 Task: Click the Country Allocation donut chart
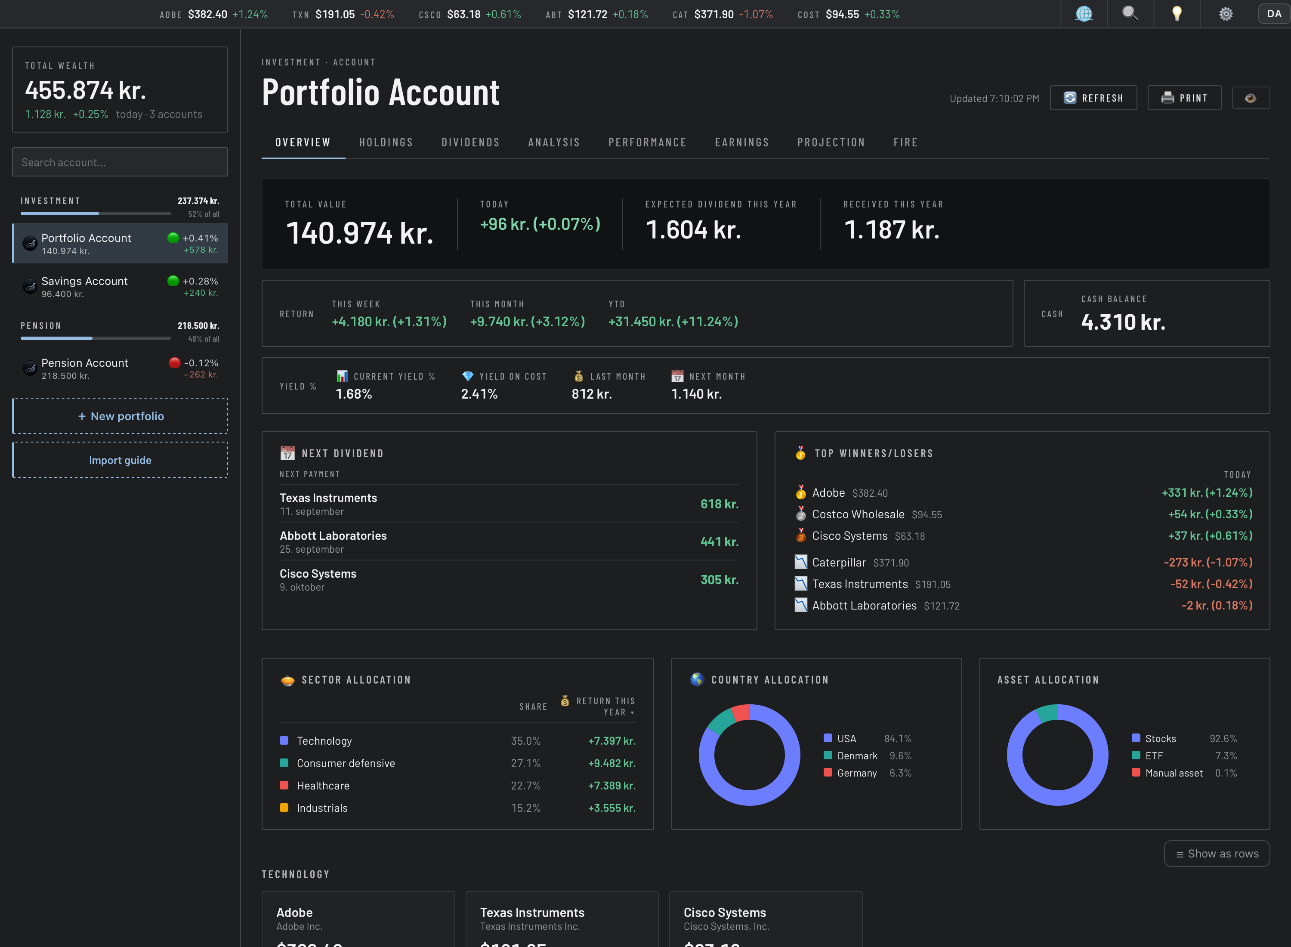pyautogui.click(x=749, y=755)
